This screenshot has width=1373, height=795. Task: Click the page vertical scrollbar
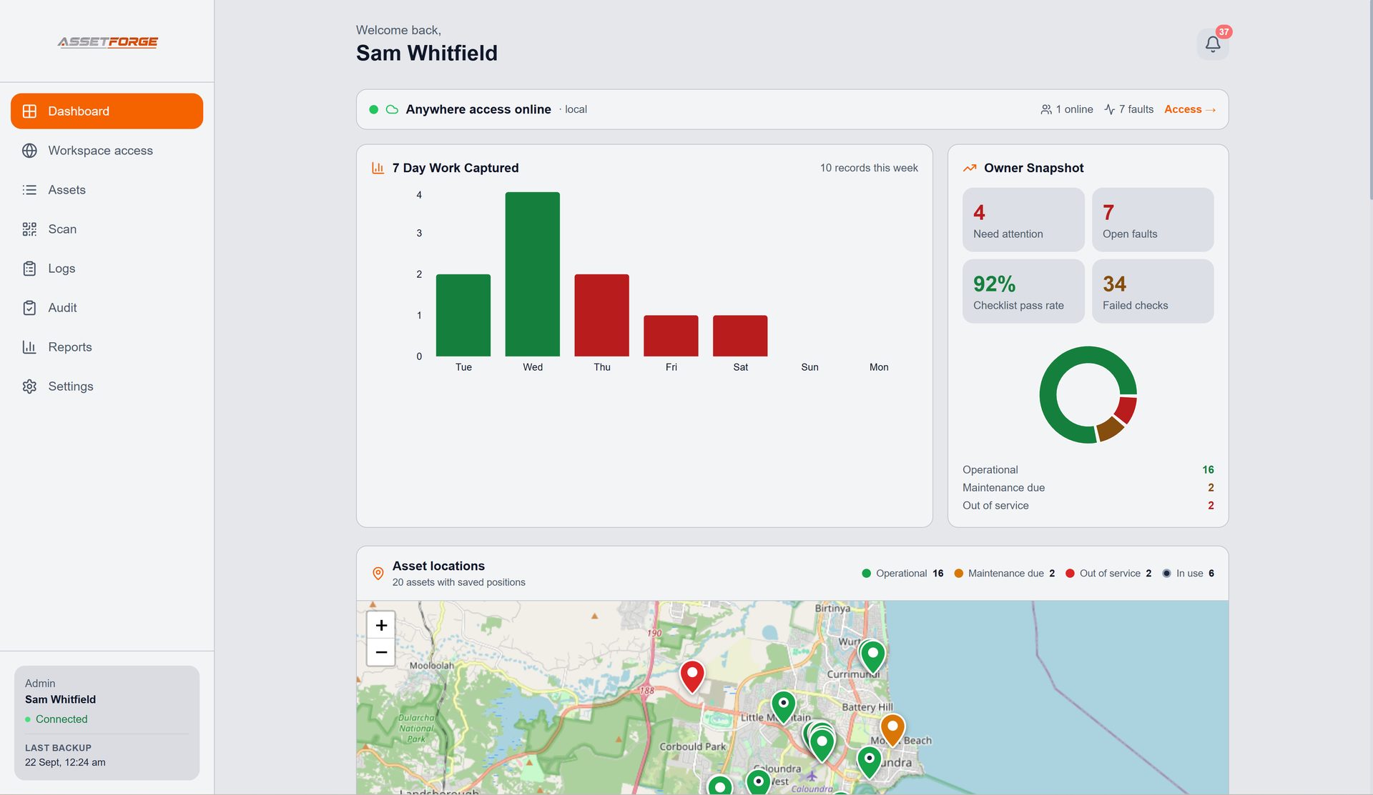1370,100
